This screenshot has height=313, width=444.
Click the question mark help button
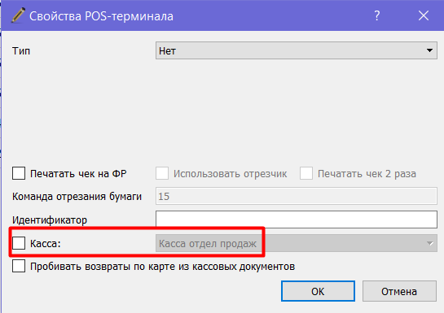click(x=377, y=15)
